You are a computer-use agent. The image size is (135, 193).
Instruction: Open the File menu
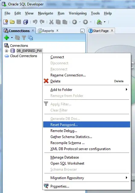[7, 13]
